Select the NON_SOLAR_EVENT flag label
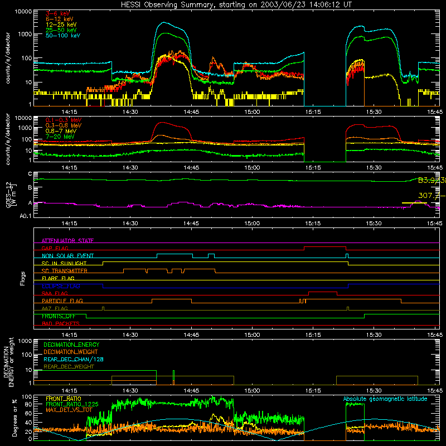Image resolution: width=446 pixels, height=446 pixels. click(67, 256)
